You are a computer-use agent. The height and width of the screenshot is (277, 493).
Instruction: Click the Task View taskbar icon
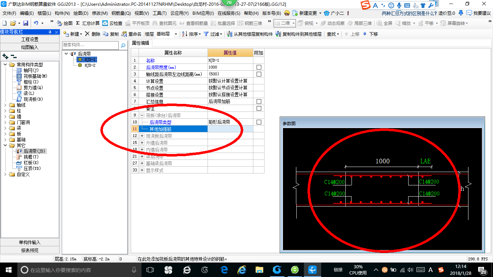[150, 269]
